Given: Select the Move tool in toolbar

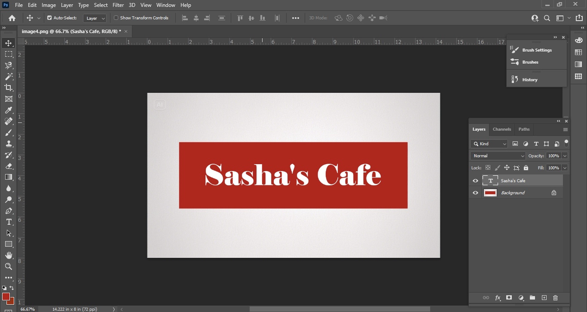Looking at the screenshot, I should pos(9,43).
